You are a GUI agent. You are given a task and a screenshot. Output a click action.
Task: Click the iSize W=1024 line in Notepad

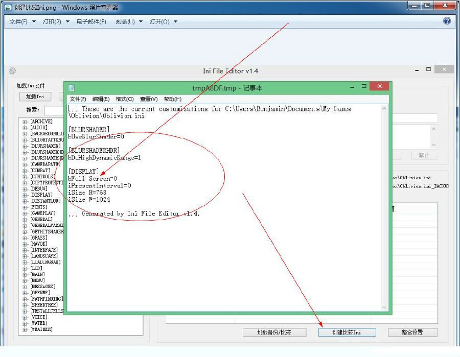point(89,200)
